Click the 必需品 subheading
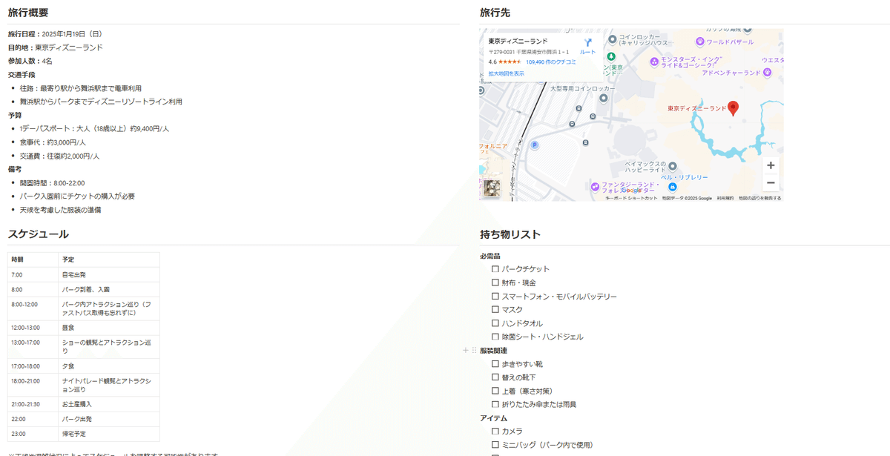This screenshot has height=456, width=890. click(x=490, y=256)
